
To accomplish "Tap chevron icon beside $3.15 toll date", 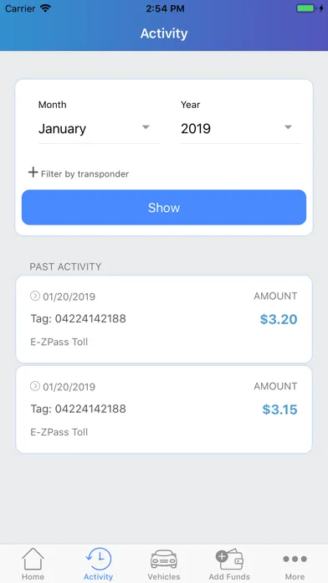I will point(35,386).
